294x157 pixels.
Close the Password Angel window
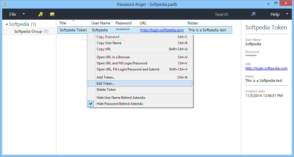coord(286,3)
